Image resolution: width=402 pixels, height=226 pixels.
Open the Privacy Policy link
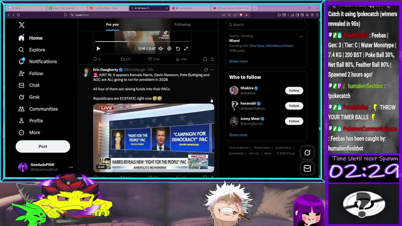[262, 148]
